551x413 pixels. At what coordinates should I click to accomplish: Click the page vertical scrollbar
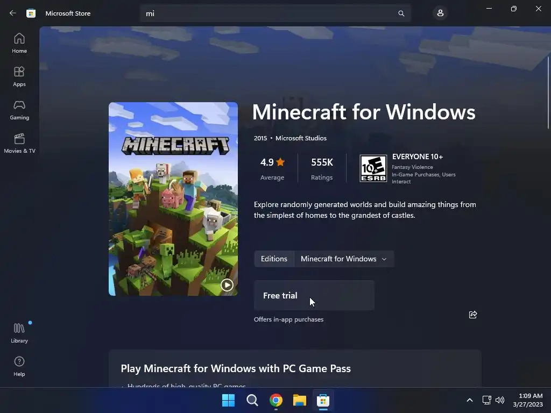click(x=548, y=92)
